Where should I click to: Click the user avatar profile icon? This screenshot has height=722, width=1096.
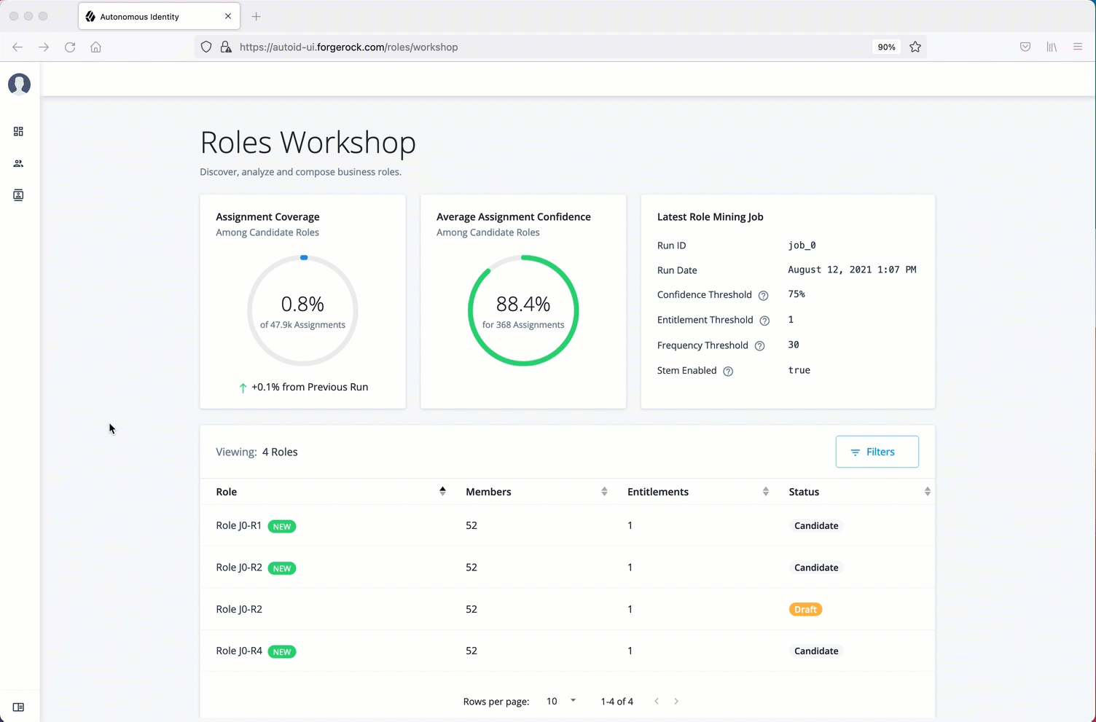(19, 85)
